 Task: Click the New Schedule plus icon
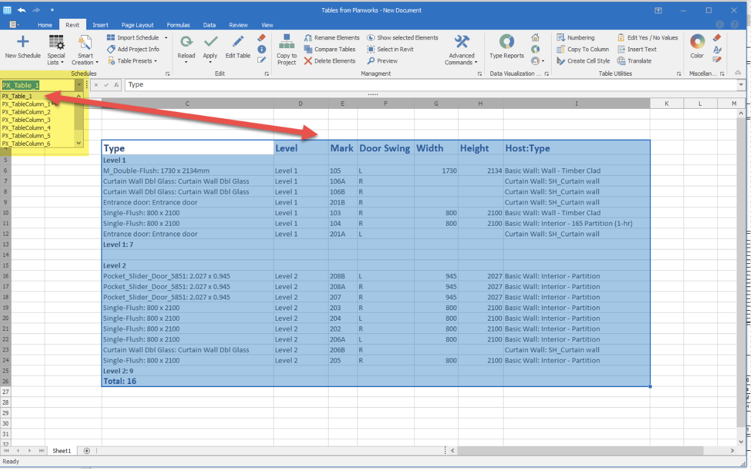[x=22, y=42]
